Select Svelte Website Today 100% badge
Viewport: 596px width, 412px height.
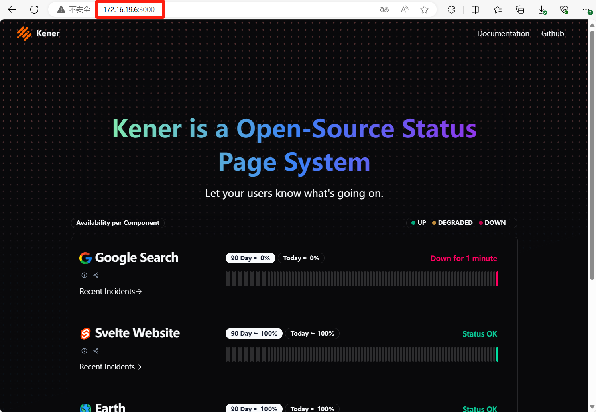point(312,334)
